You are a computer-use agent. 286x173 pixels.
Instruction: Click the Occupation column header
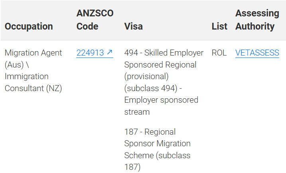tap(29, 26)
